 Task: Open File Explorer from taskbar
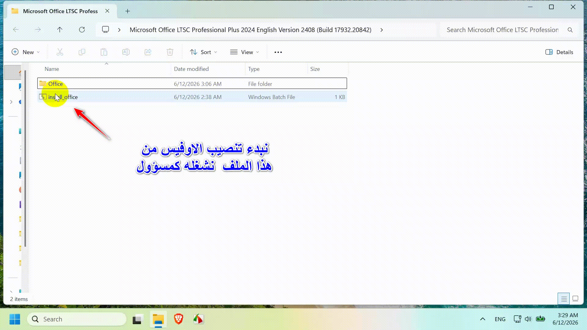pos(158,319)
